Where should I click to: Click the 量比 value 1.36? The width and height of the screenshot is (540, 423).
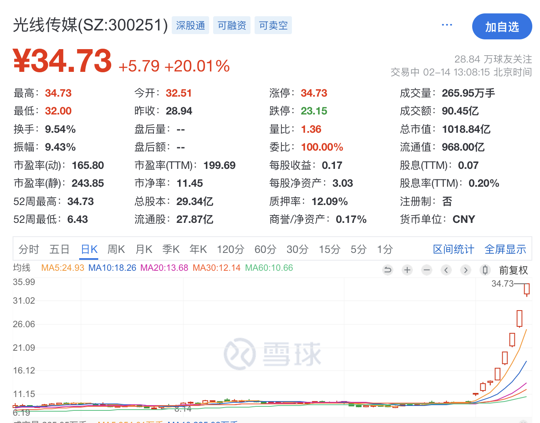(x=311, y=129)
